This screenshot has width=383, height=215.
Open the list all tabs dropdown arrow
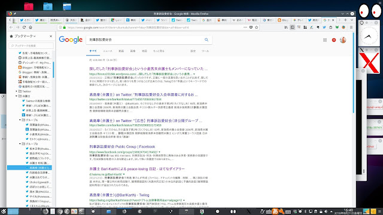(352, 20)
